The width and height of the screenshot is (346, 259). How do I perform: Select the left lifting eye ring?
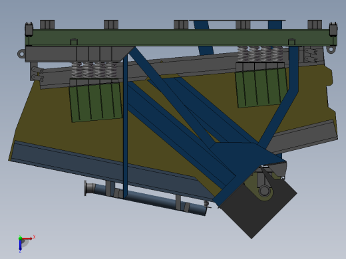(21, 54)
